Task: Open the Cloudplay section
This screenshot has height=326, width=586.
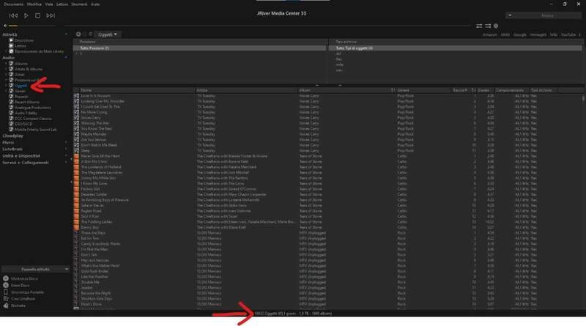Action: (12, 136)
